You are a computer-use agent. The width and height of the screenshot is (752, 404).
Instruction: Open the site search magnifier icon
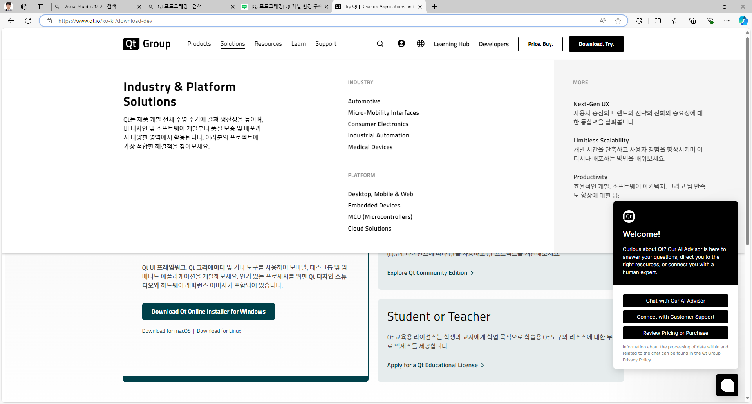coord(380,44)
